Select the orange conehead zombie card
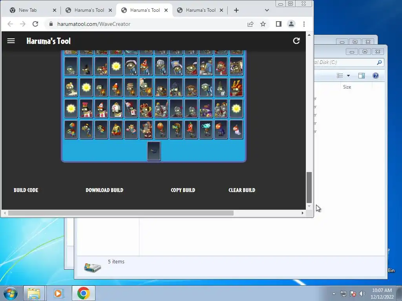This screenshot has height=301, width=402. click(116, 87)
